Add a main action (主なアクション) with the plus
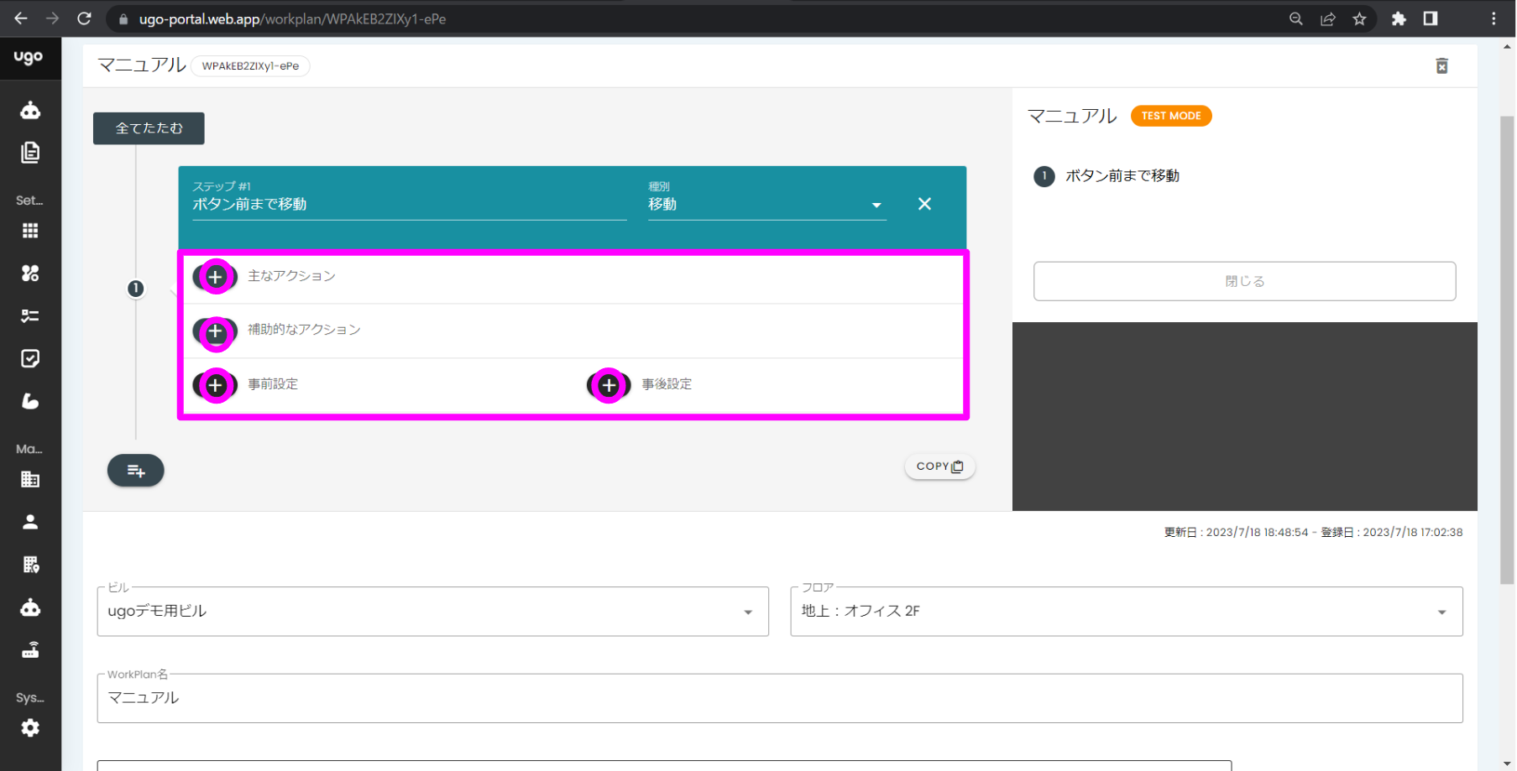The image size is (1517, 771). point(216,276)
